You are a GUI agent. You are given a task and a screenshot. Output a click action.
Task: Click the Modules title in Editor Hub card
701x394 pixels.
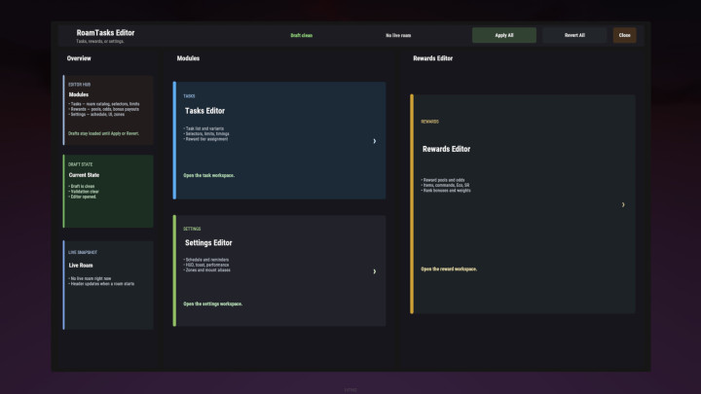coord(78,94)
